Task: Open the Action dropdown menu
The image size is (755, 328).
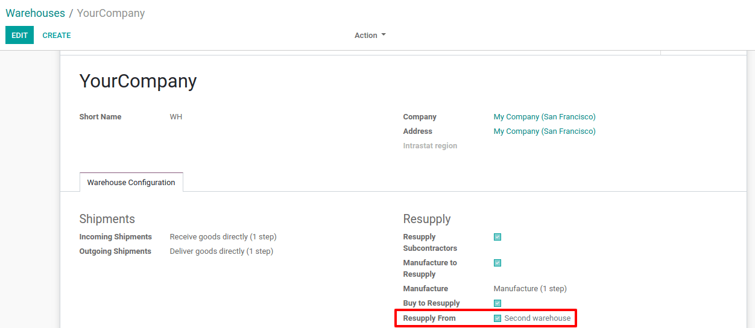Action: (x=370, y=36)
